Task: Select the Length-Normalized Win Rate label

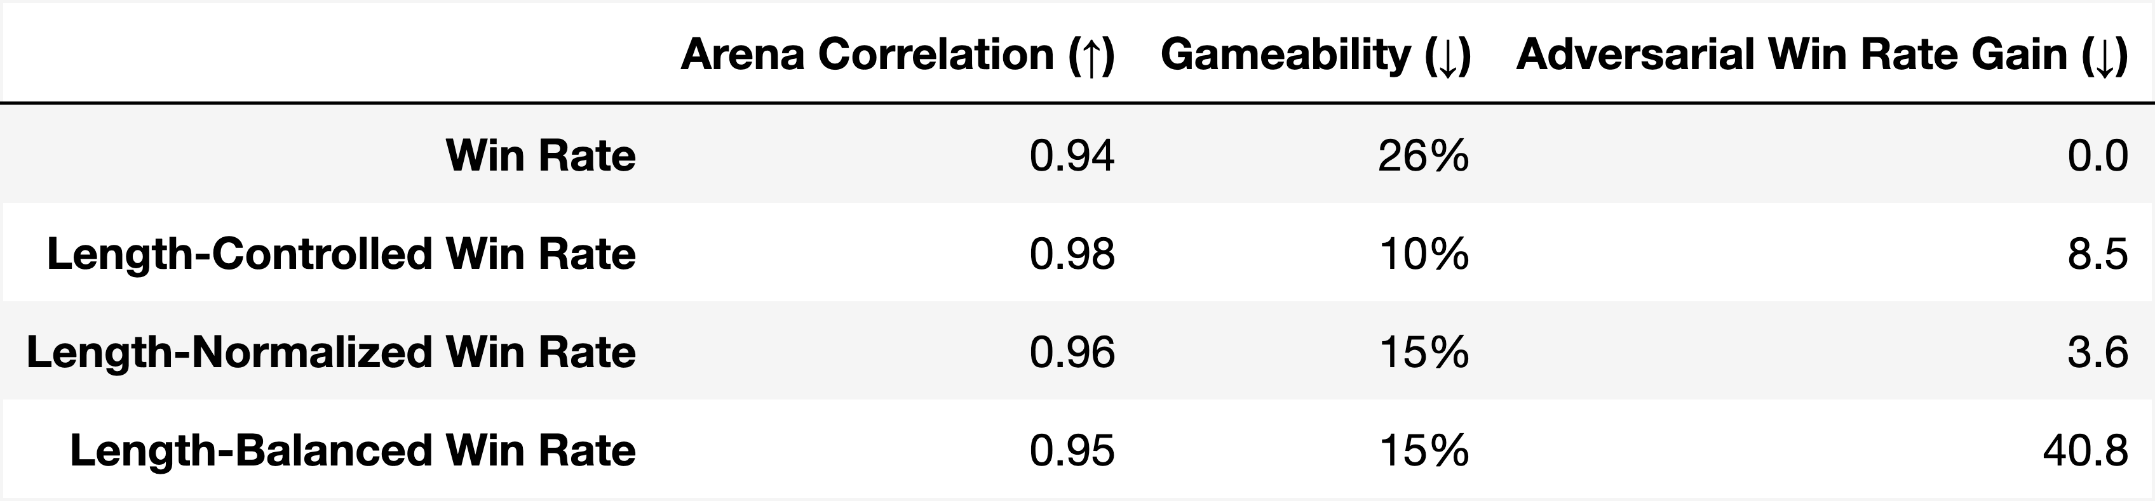Action: 331,353
